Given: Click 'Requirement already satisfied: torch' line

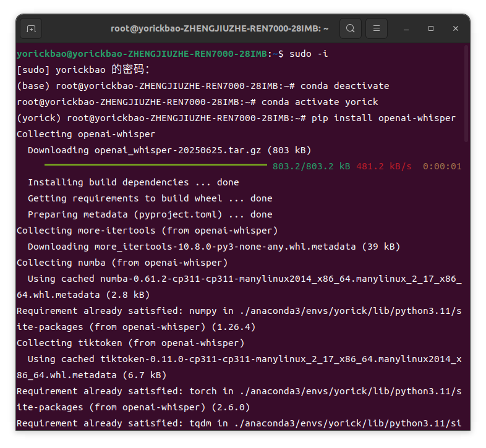Looking at the screenshot, I should (239, 399).
